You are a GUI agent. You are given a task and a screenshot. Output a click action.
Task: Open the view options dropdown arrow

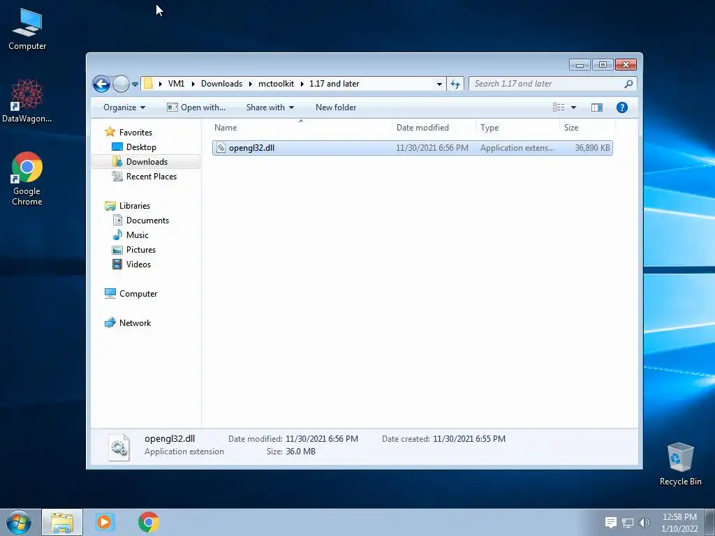pos(574,107)
